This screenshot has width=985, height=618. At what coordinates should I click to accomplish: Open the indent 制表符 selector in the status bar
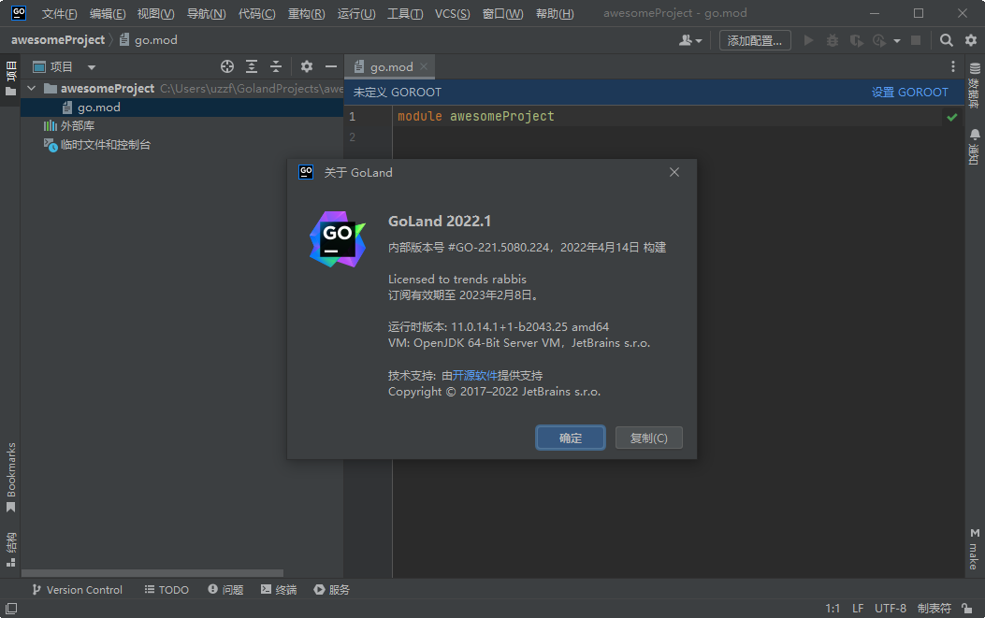click(934, 608)
